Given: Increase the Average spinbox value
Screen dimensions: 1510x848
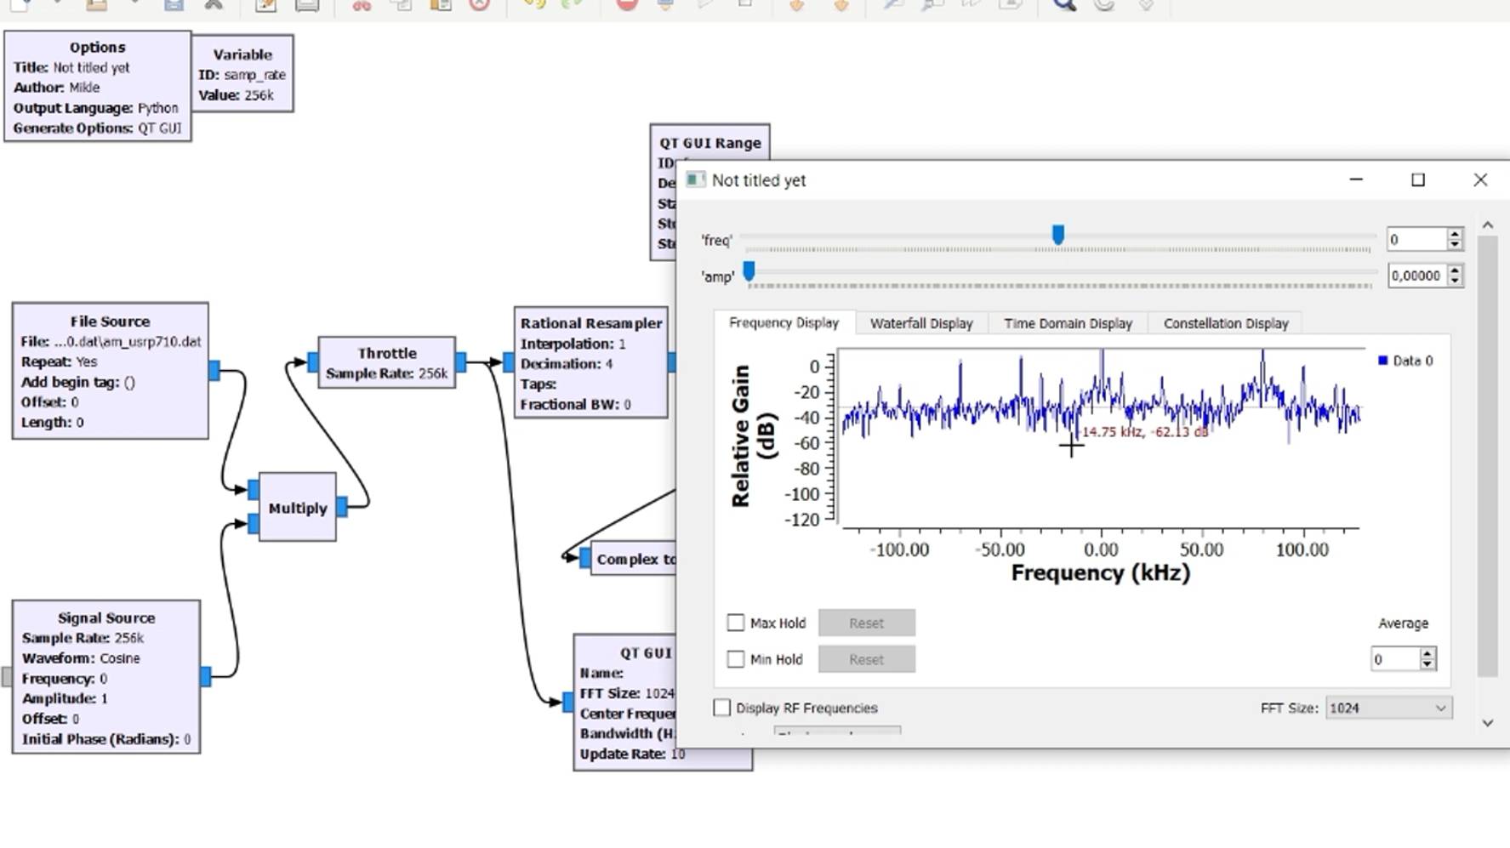Looking at the screenshot, I should tap(1427, 653).
